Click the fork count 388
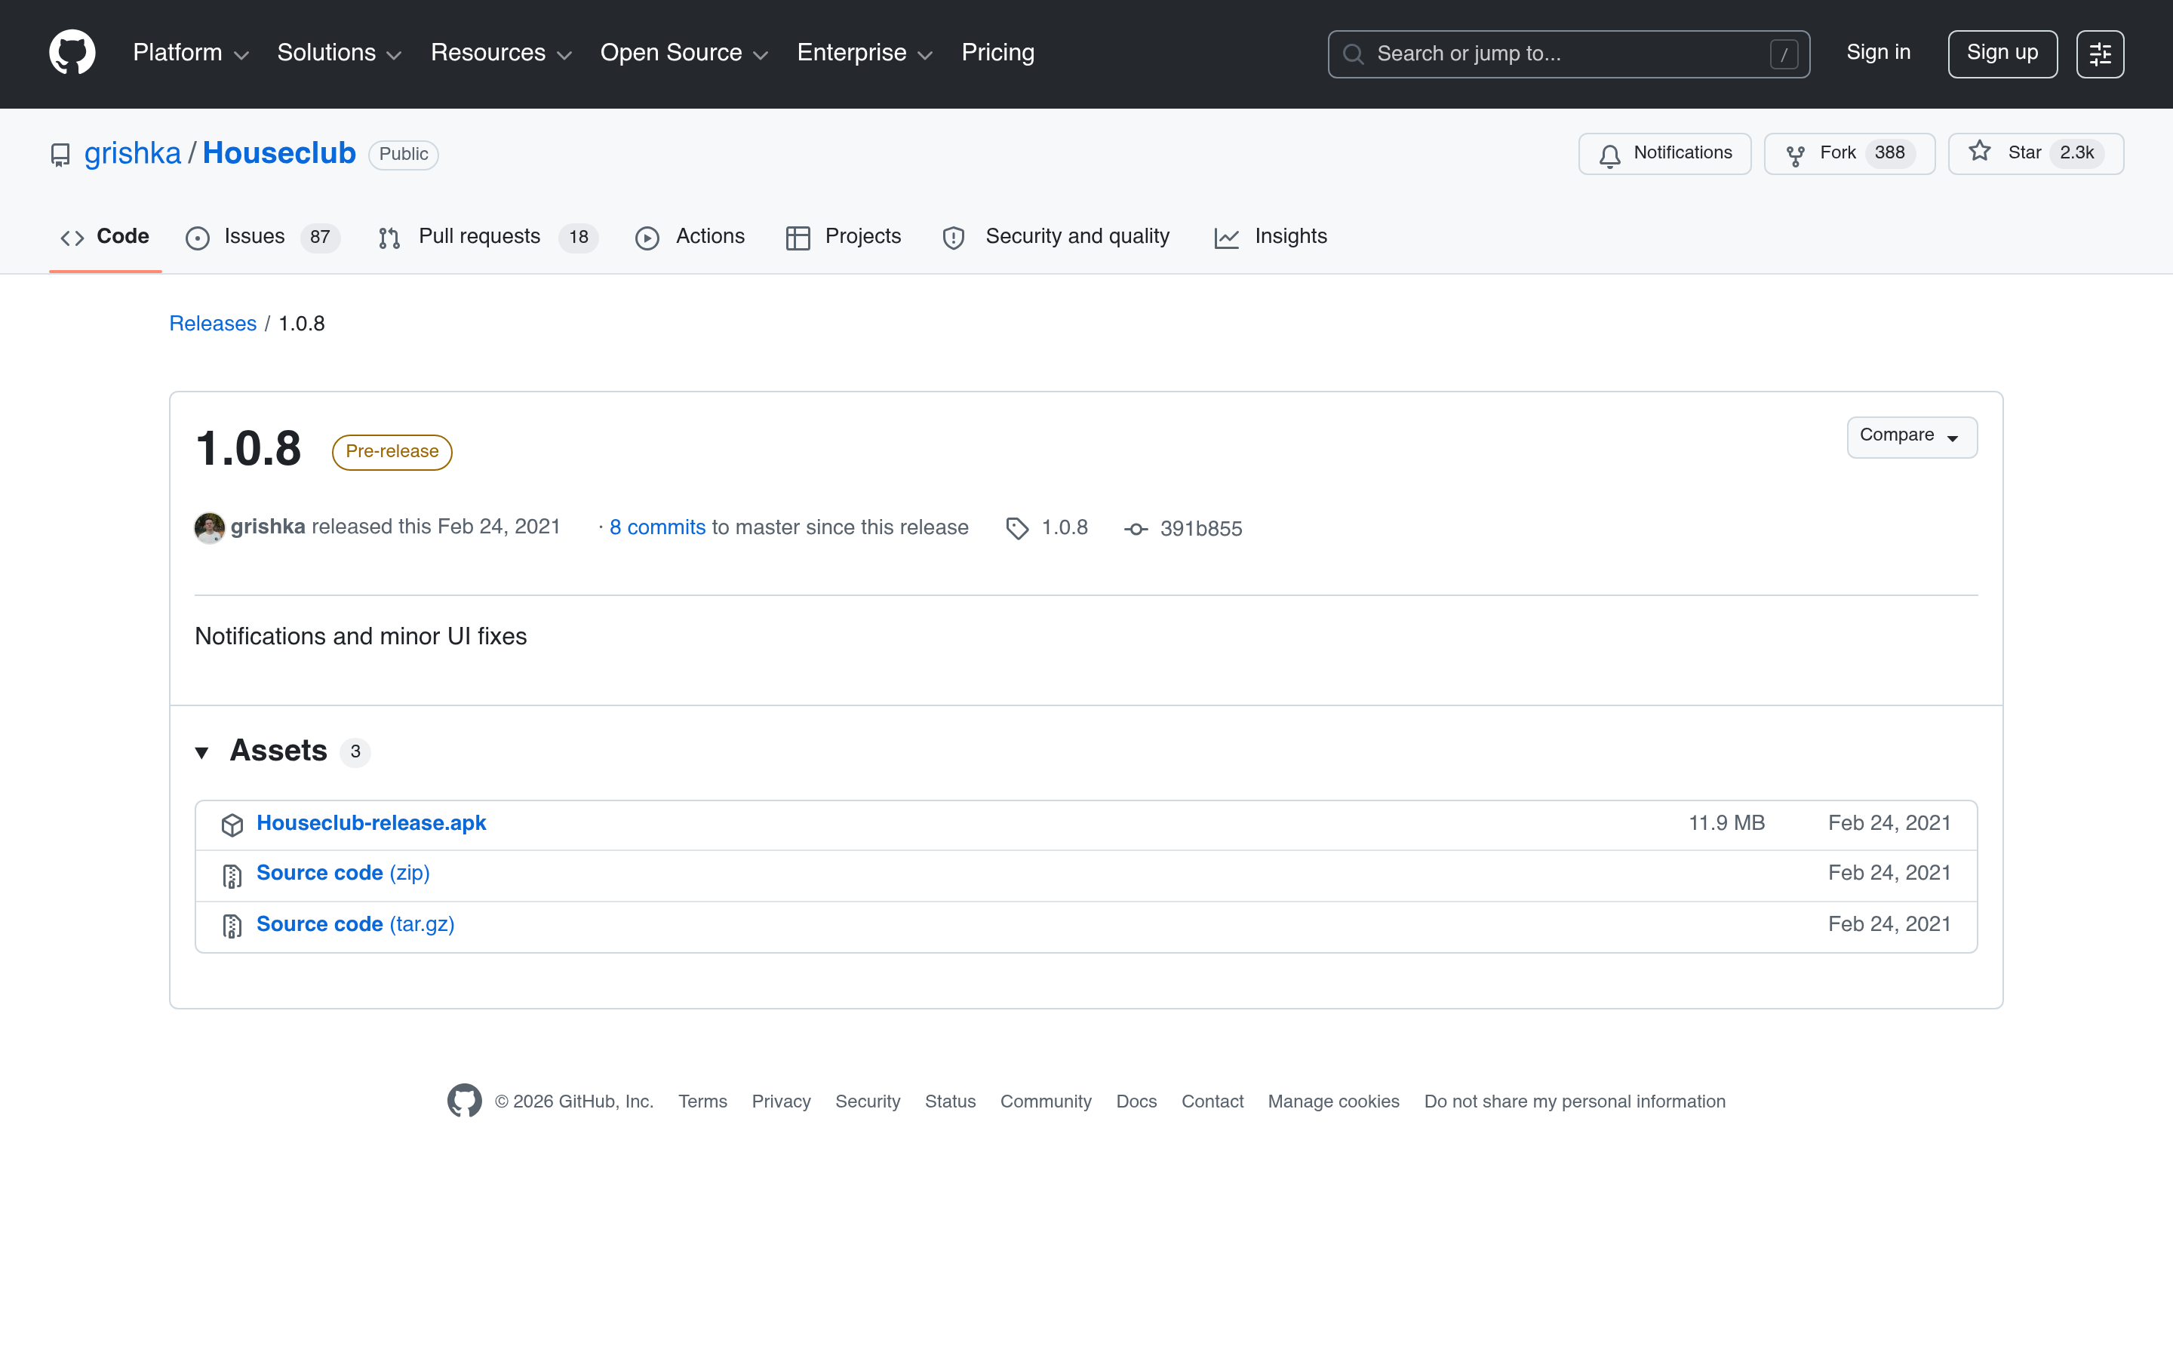2173x1358 pixels. (1889, 154)
